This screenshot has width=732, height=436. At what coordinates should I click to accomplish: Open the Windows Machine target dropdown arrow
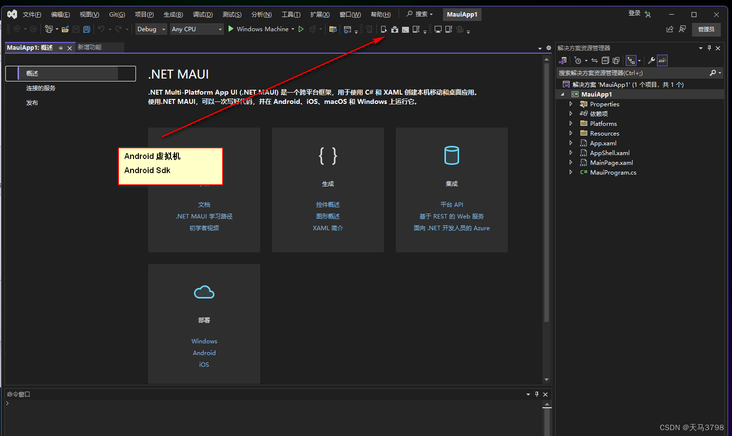pyautogui.click(x=293, y=29)
